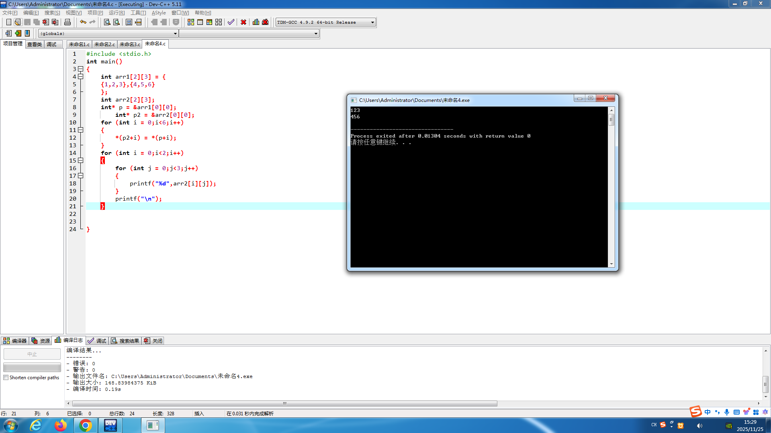The image size is (771, 433).
Task: Click the compile log horizontal scrollbar thumb
Action: point(285,403)
